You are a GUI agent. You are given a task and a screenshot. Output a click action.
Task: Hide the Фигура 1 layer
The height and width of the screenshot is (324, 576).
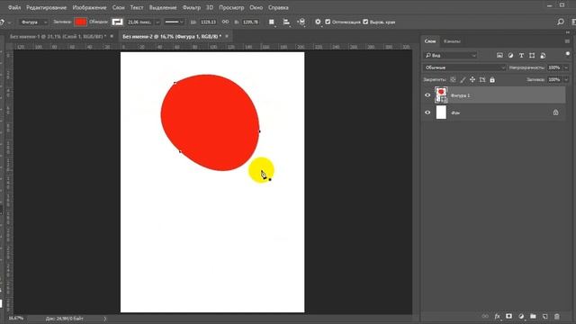[427, 95]
